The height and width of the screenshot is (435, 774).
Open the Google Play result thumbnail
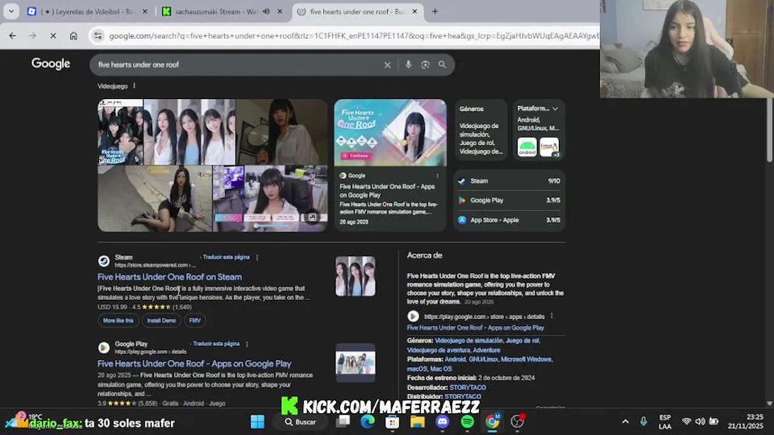pyautogui.click(x=356, y=362)
